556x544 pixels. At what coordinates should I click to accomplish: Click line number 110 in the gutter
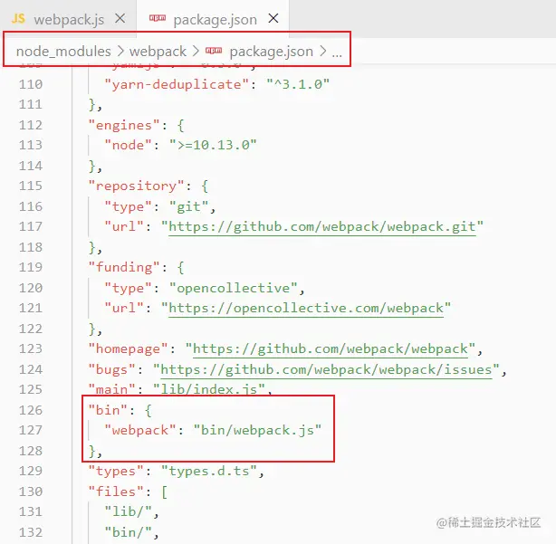(31, 84)
